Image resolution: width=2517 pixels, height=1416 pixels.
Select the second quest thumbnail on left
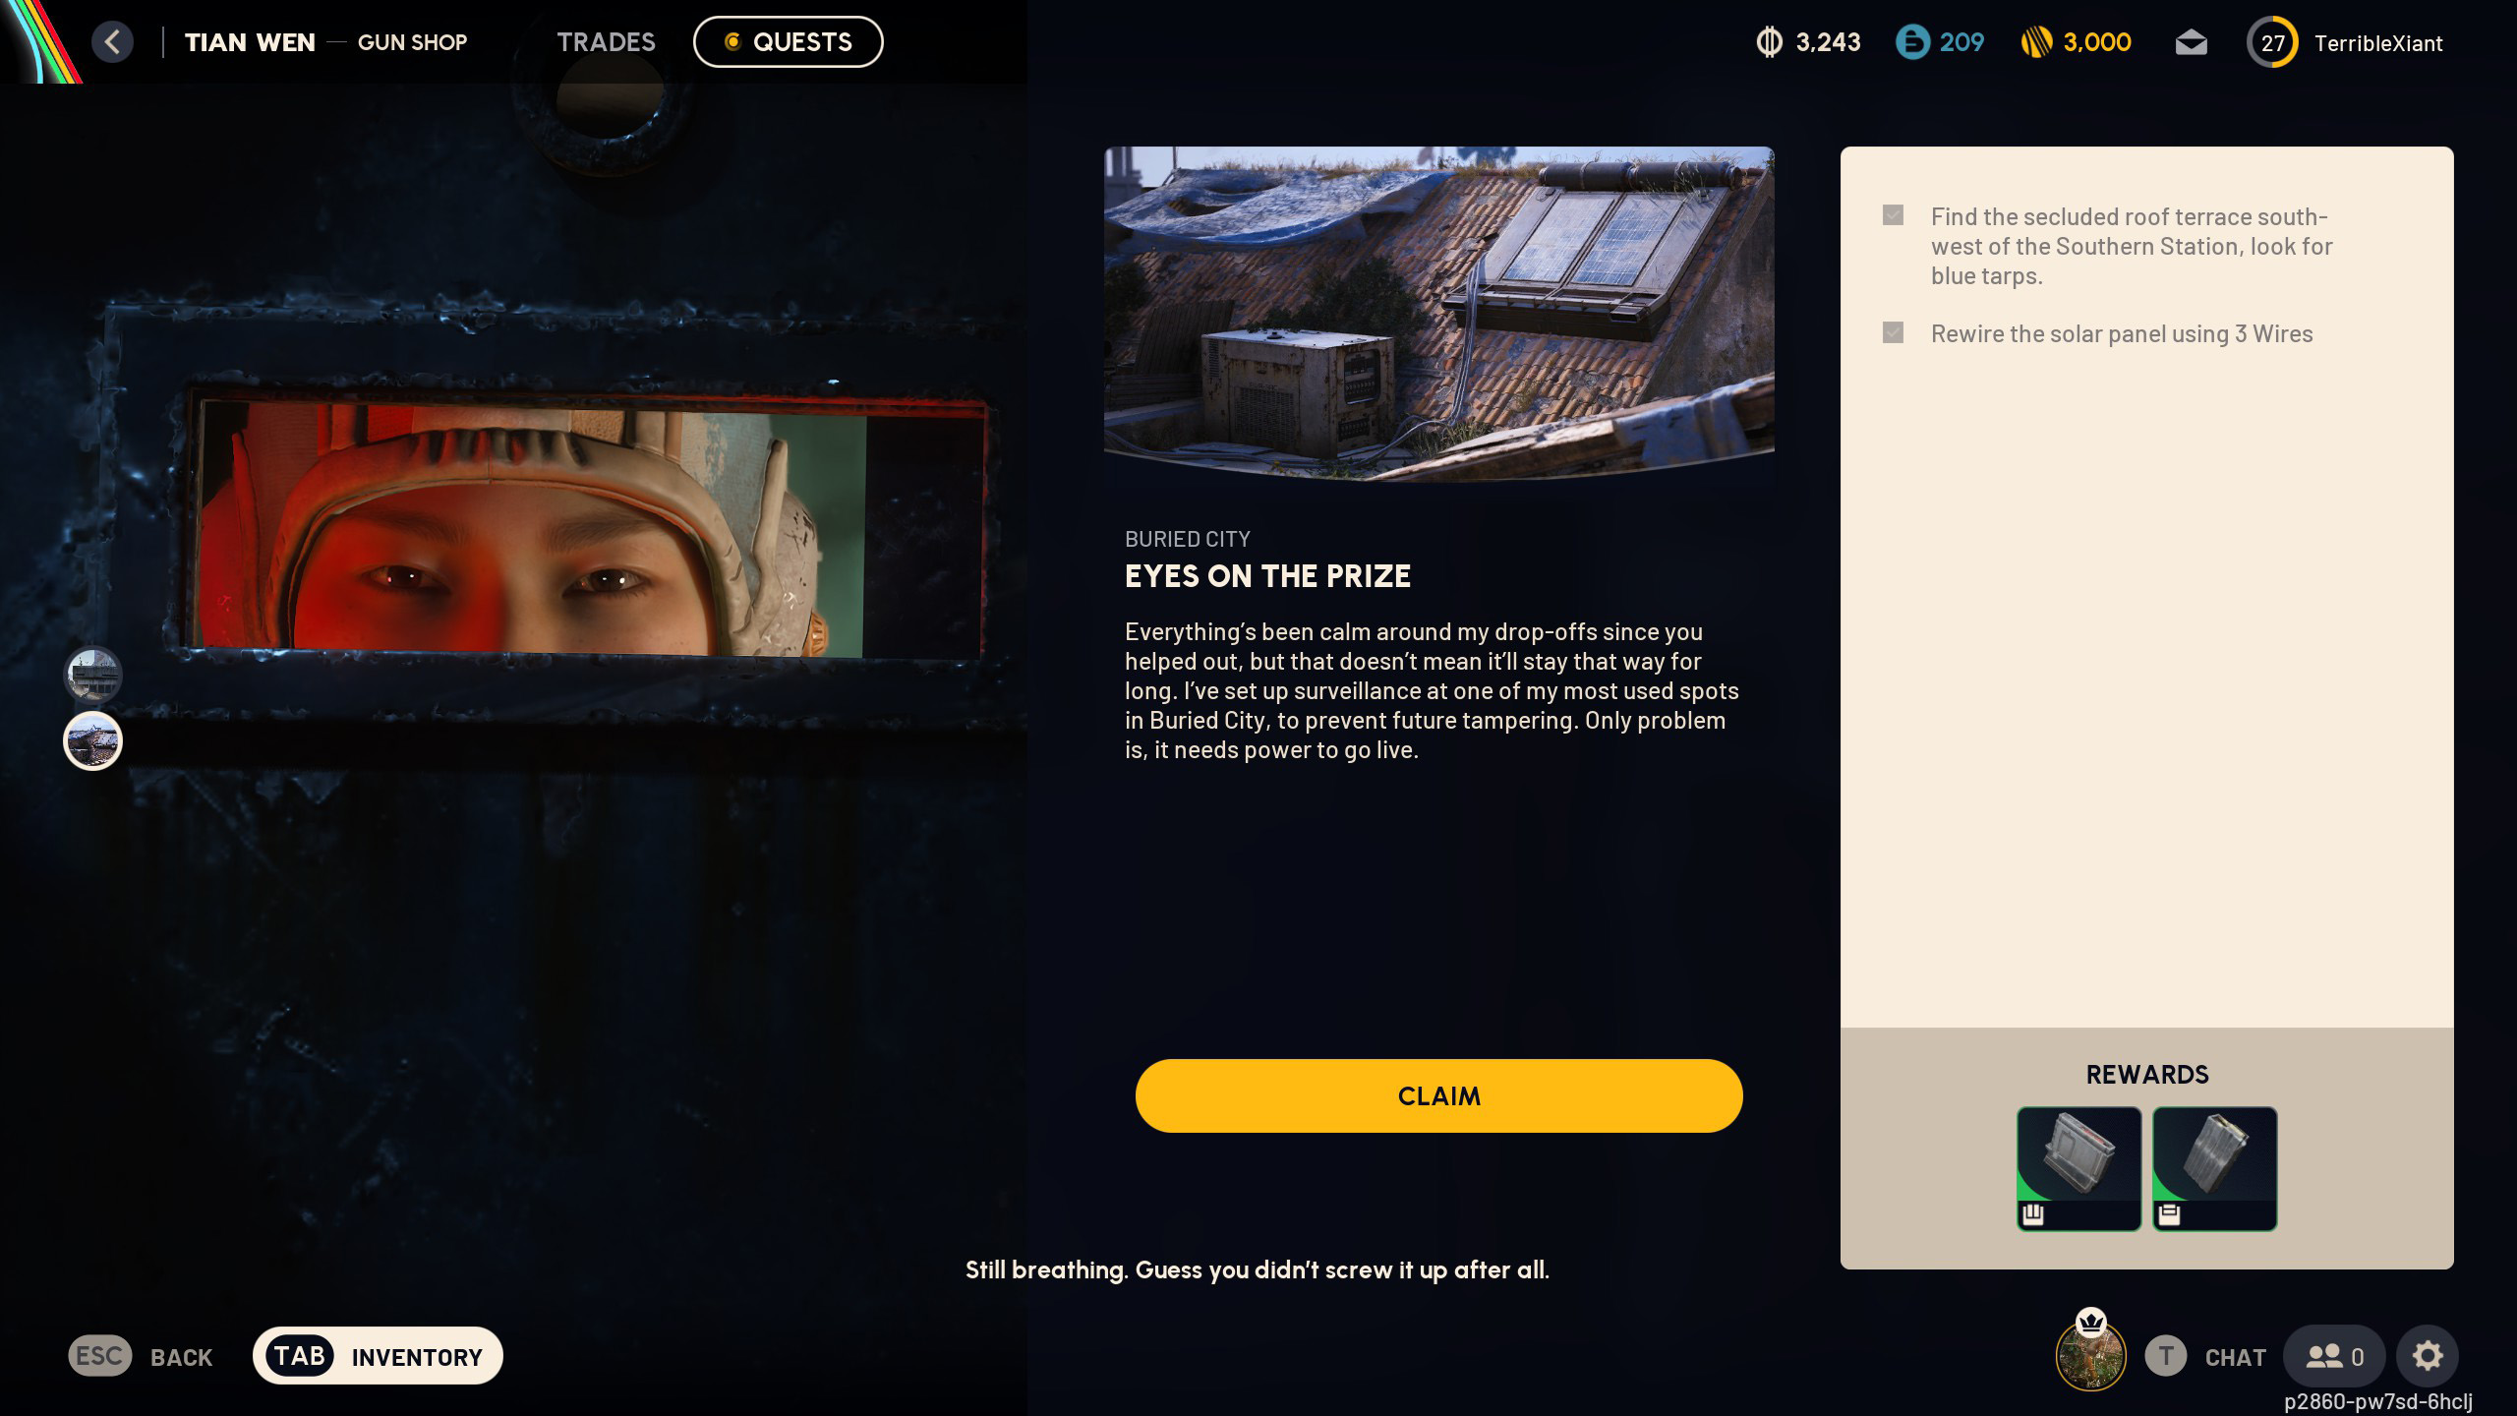pos(92,740)
